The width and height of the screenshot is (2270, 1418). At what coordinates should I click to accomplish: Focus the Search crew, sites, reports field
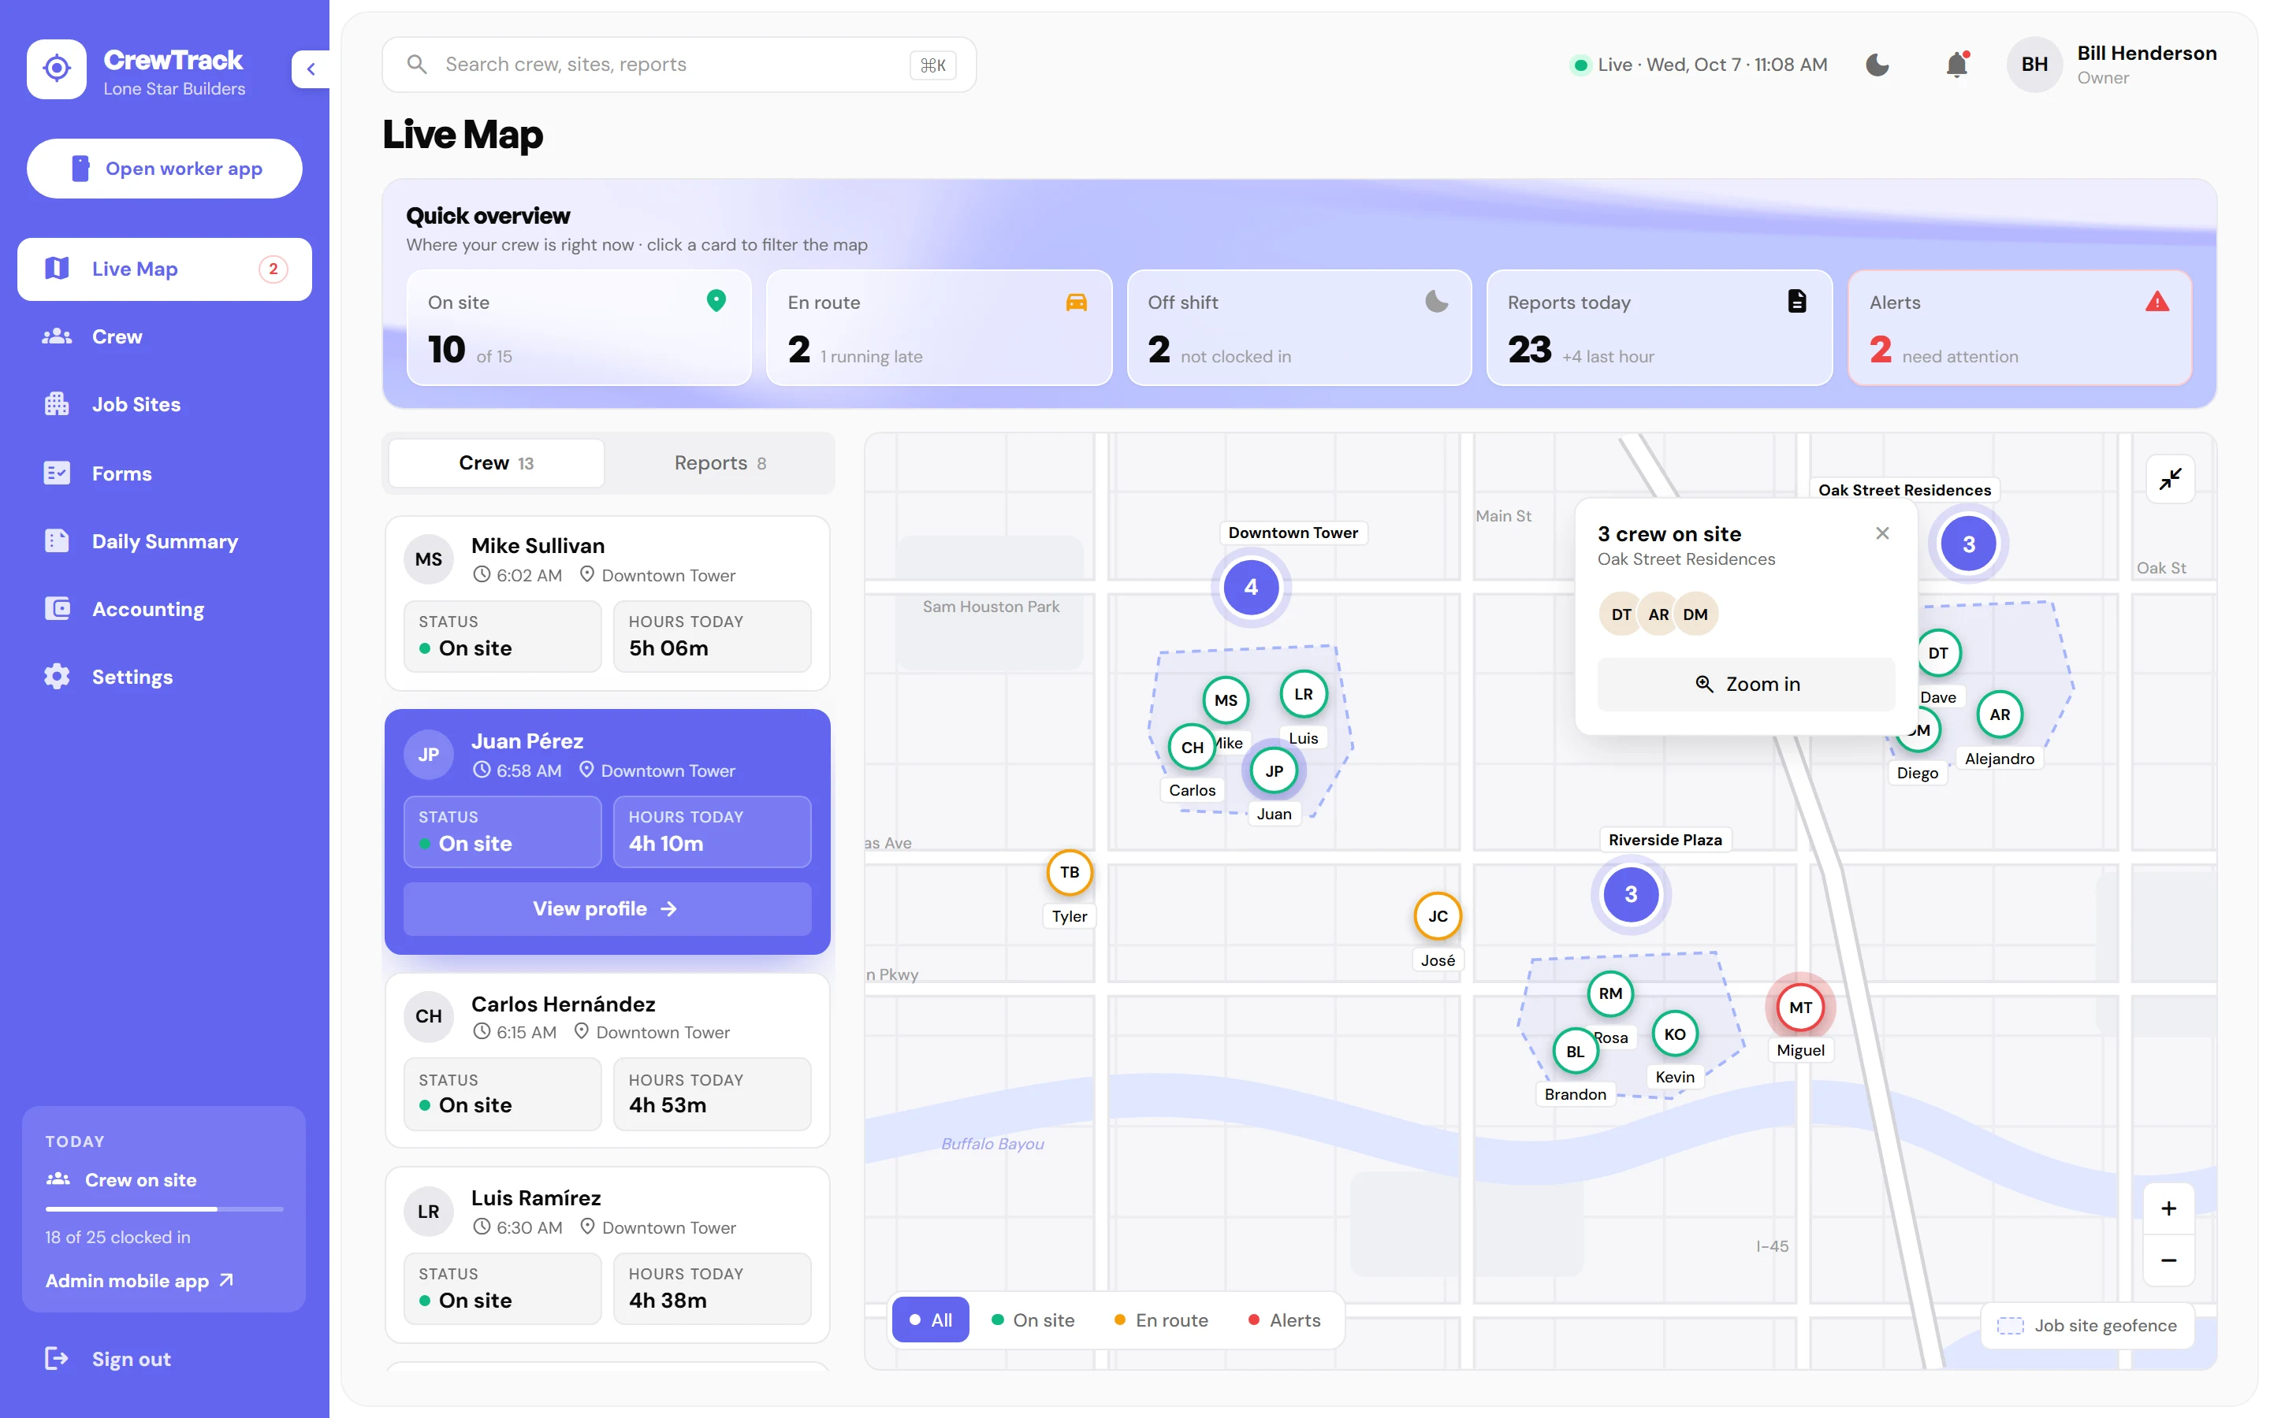tap(679, 65)
